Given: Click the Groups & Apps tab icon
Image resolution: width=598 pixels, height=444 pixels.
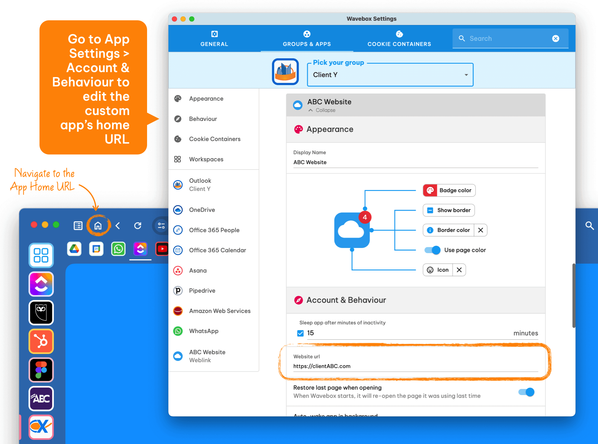Looking at the screenshot, I should (307, 33).
